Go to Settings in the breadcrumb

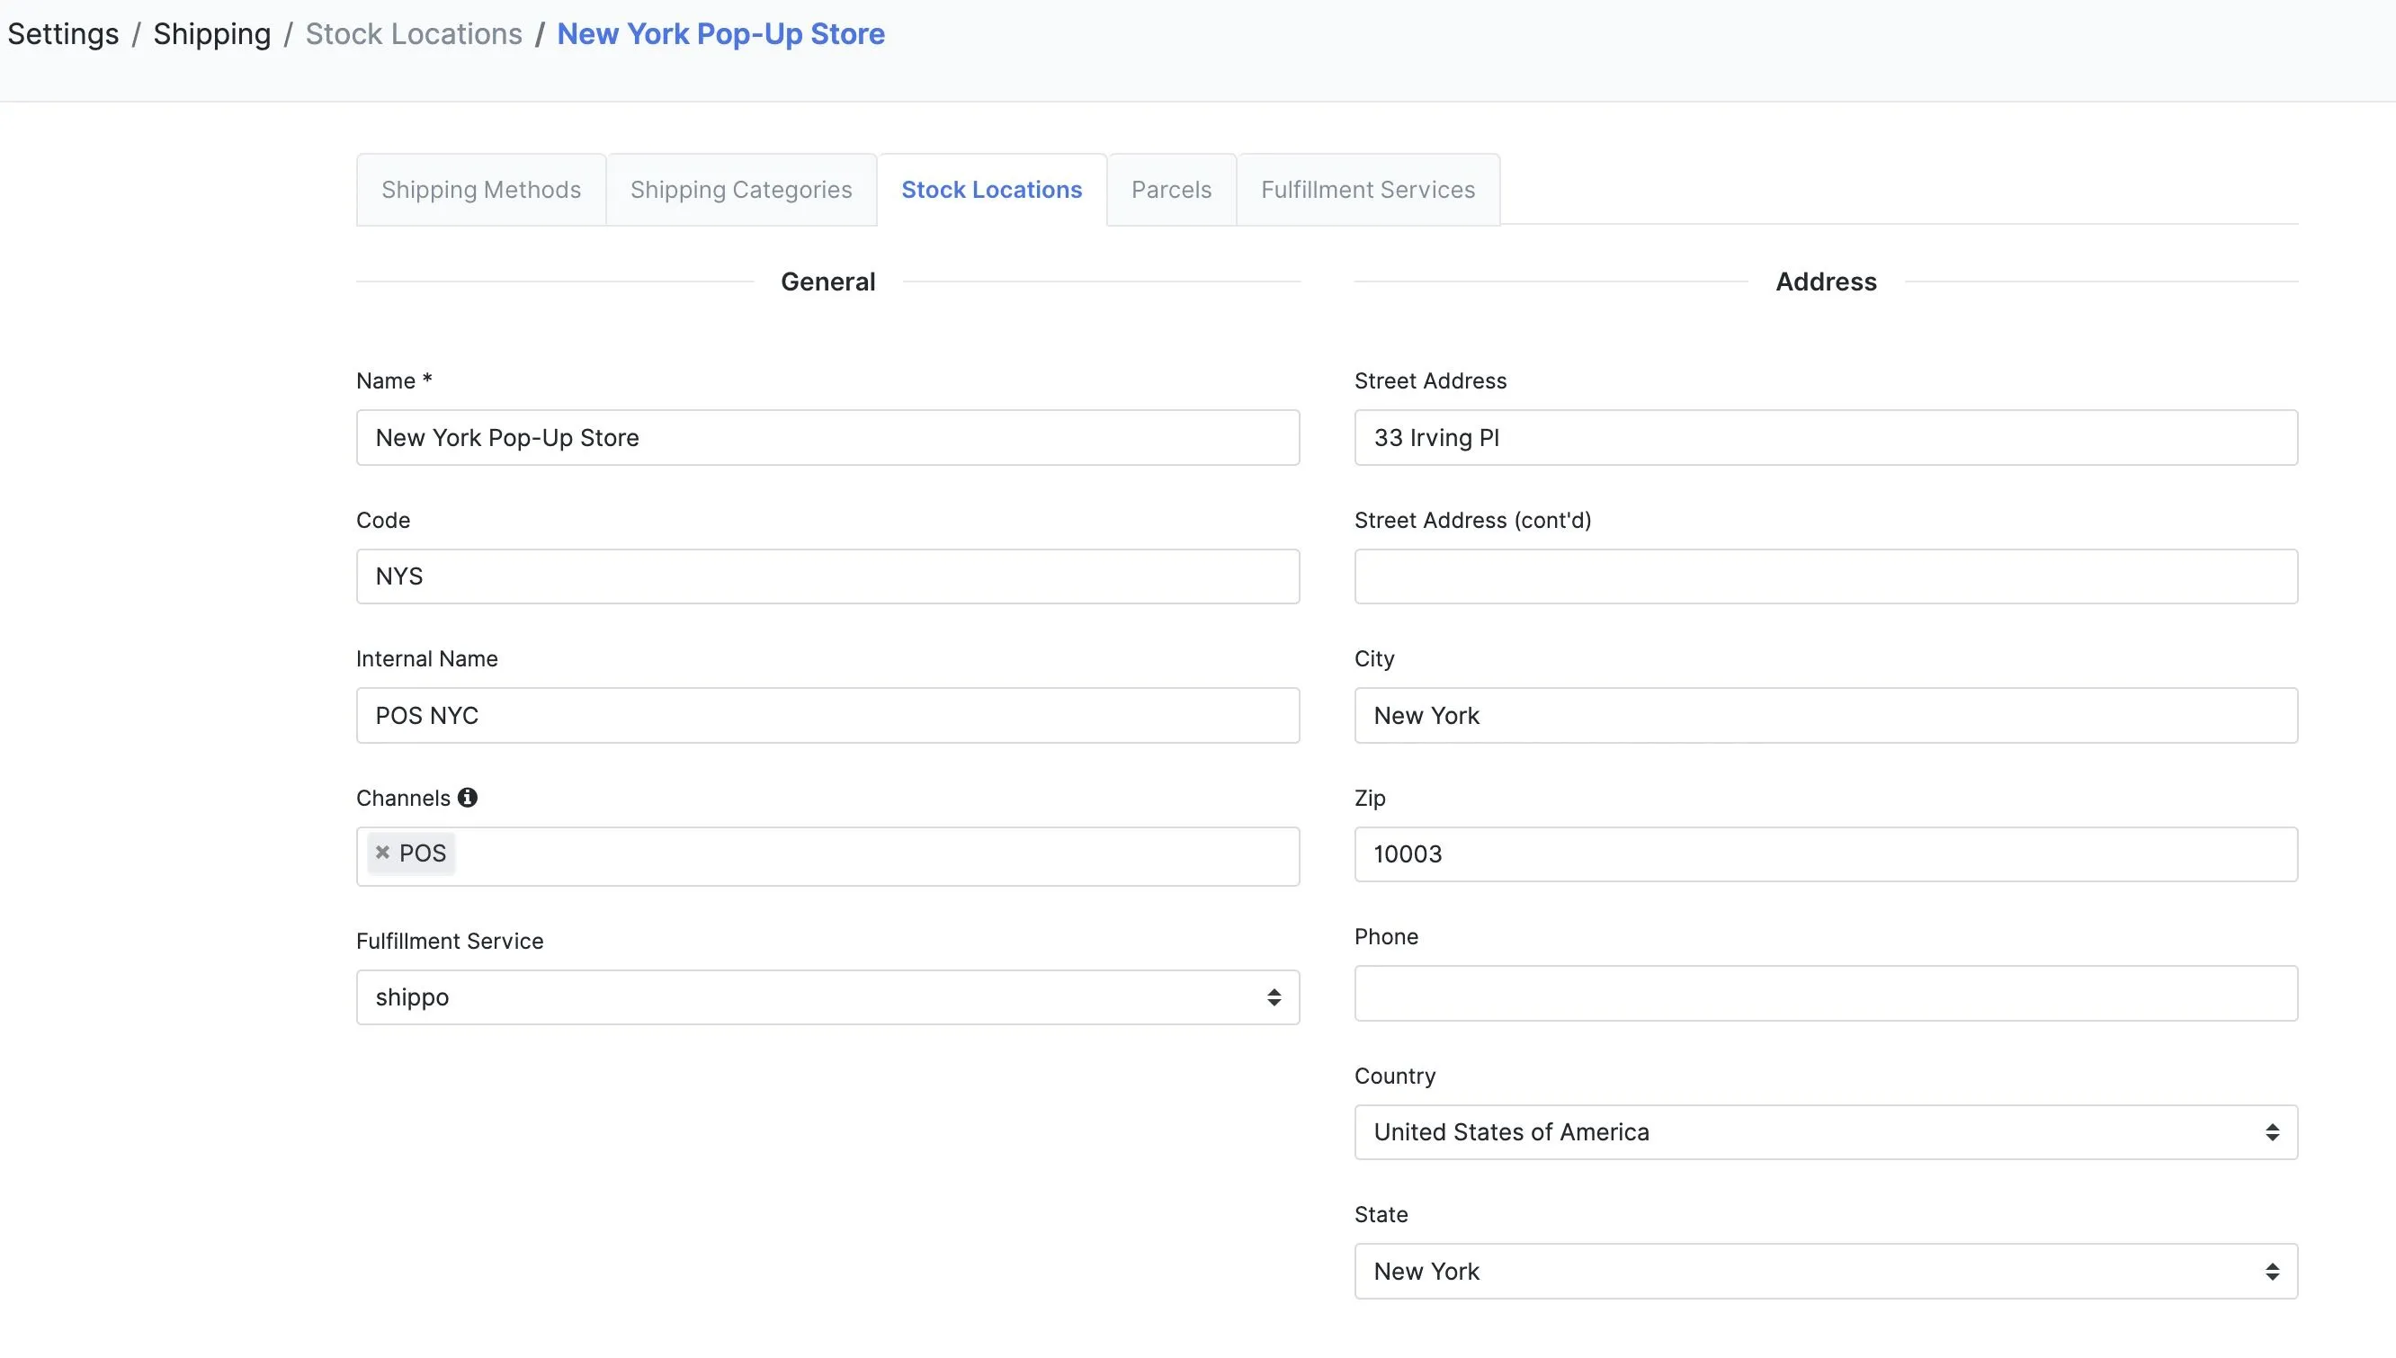point(64,33)
